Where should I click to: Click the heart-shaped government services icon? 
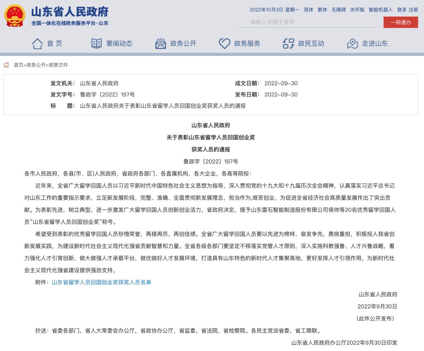[x=224, y=43]
